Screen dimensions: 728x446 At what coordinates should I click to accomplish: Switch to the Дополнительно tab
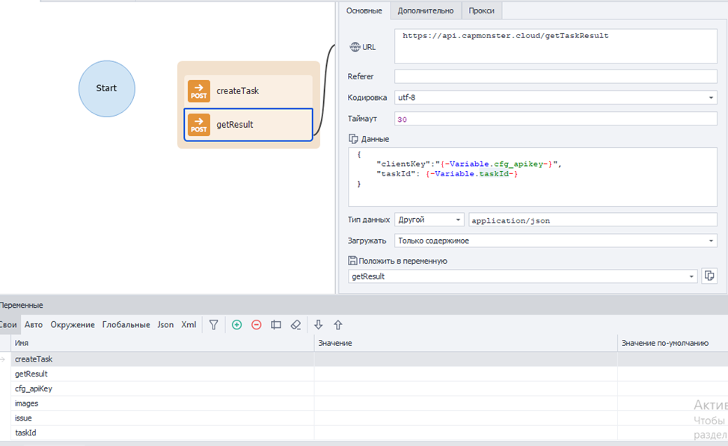[x=425, y=10]
